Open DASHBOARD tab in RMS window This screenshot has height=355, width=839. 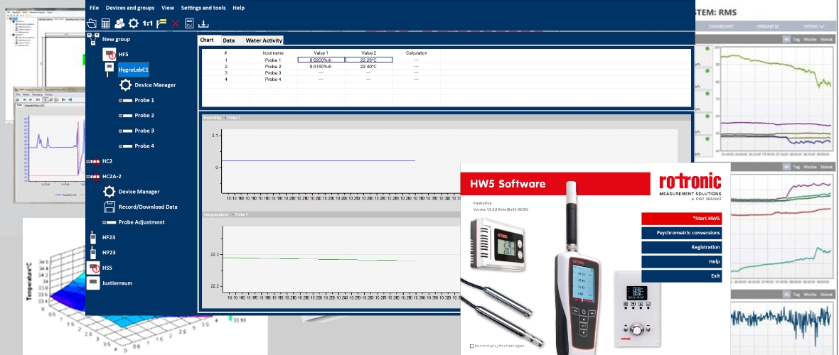pyautogui.click(x=721, y=26)
